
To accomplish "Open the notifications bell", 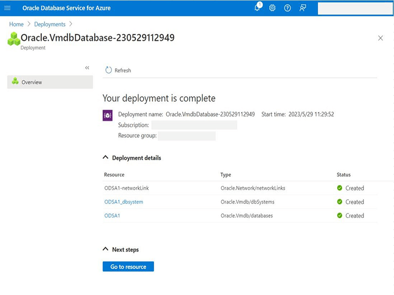I will (258, 7).
